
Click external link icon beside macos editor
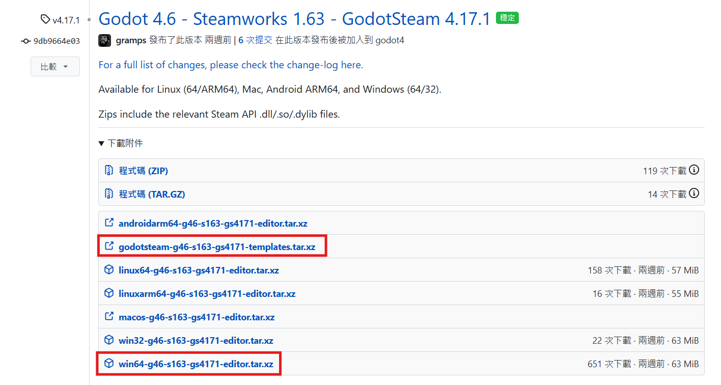(x=108, y=317)
